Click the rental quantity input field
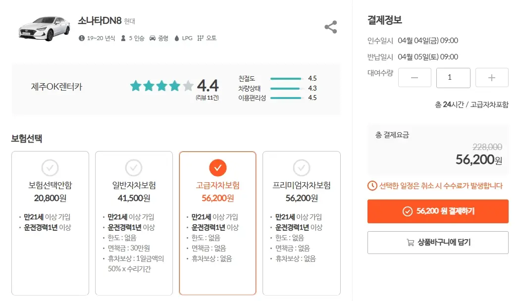Screen dimensions: 521x301 point(453,77)
